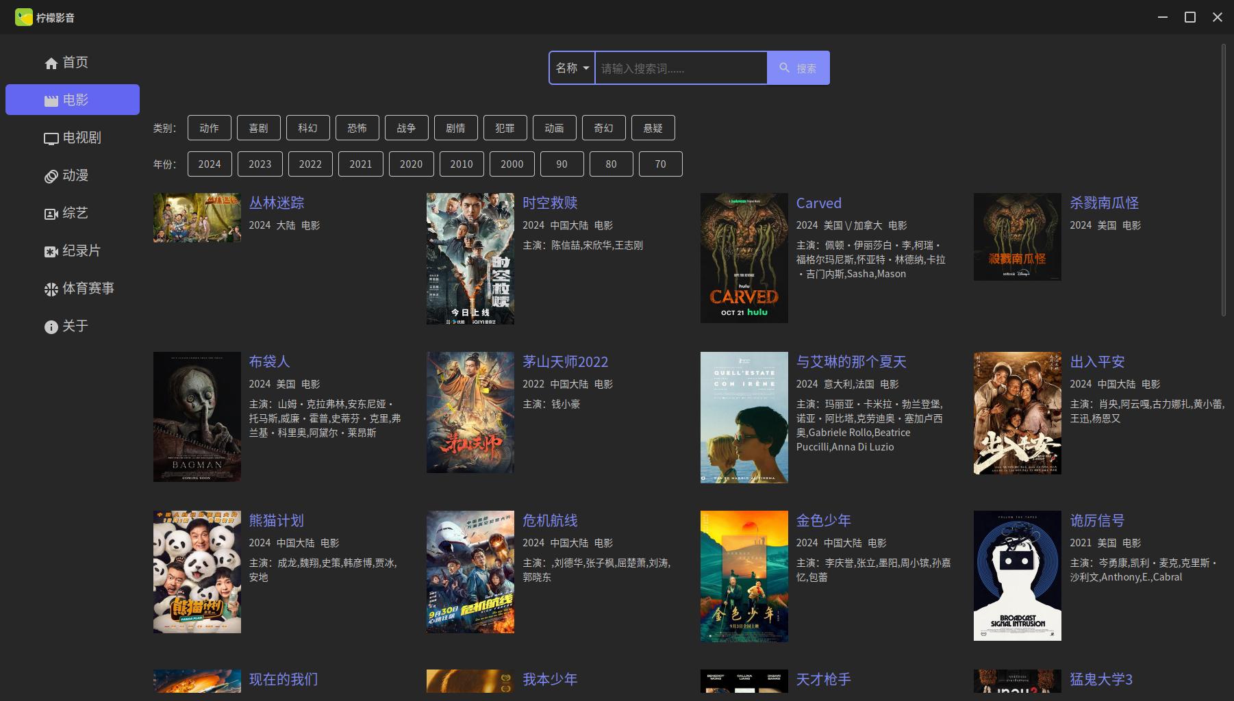
Task: Filter by 喜剧 genre
Action: point(259,128)
